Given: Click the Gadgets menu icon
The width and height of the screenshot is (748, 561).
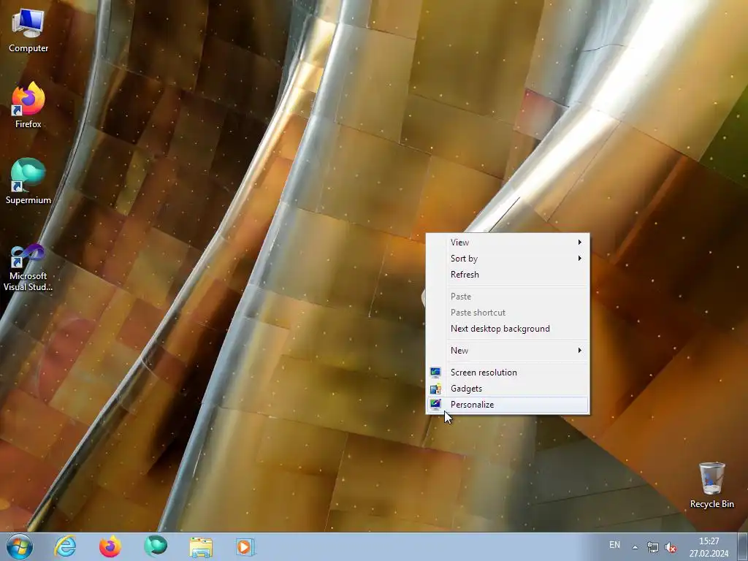Looking at the screenshot, I should point(435,389).
